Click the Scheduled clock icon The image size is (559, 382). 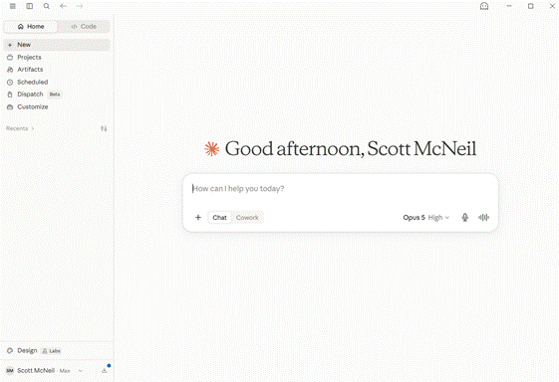(10, 83)
